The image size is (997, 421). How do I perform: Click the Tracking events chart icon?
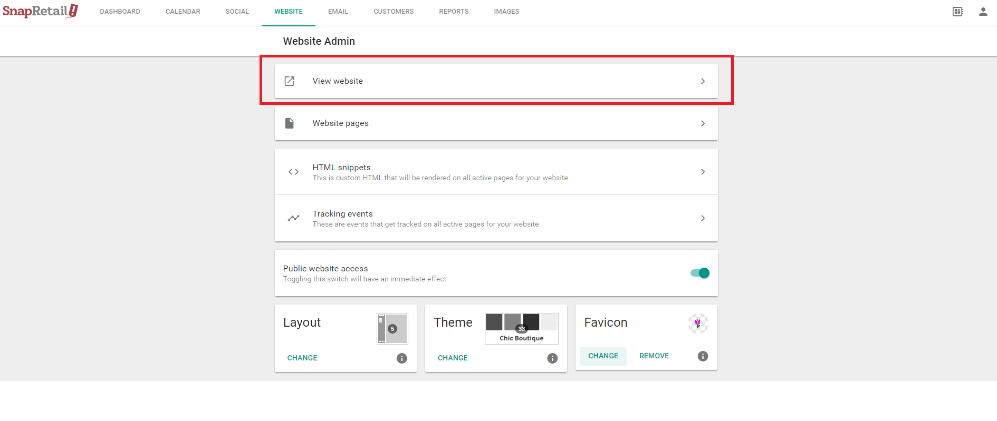293,218
